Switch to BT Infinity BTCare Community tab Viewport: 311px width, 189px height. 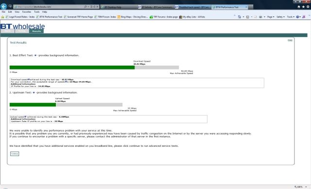point(155,7)
